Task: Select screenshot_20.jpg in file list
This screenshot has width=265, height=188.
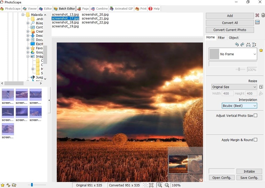Action: (95, 15)
